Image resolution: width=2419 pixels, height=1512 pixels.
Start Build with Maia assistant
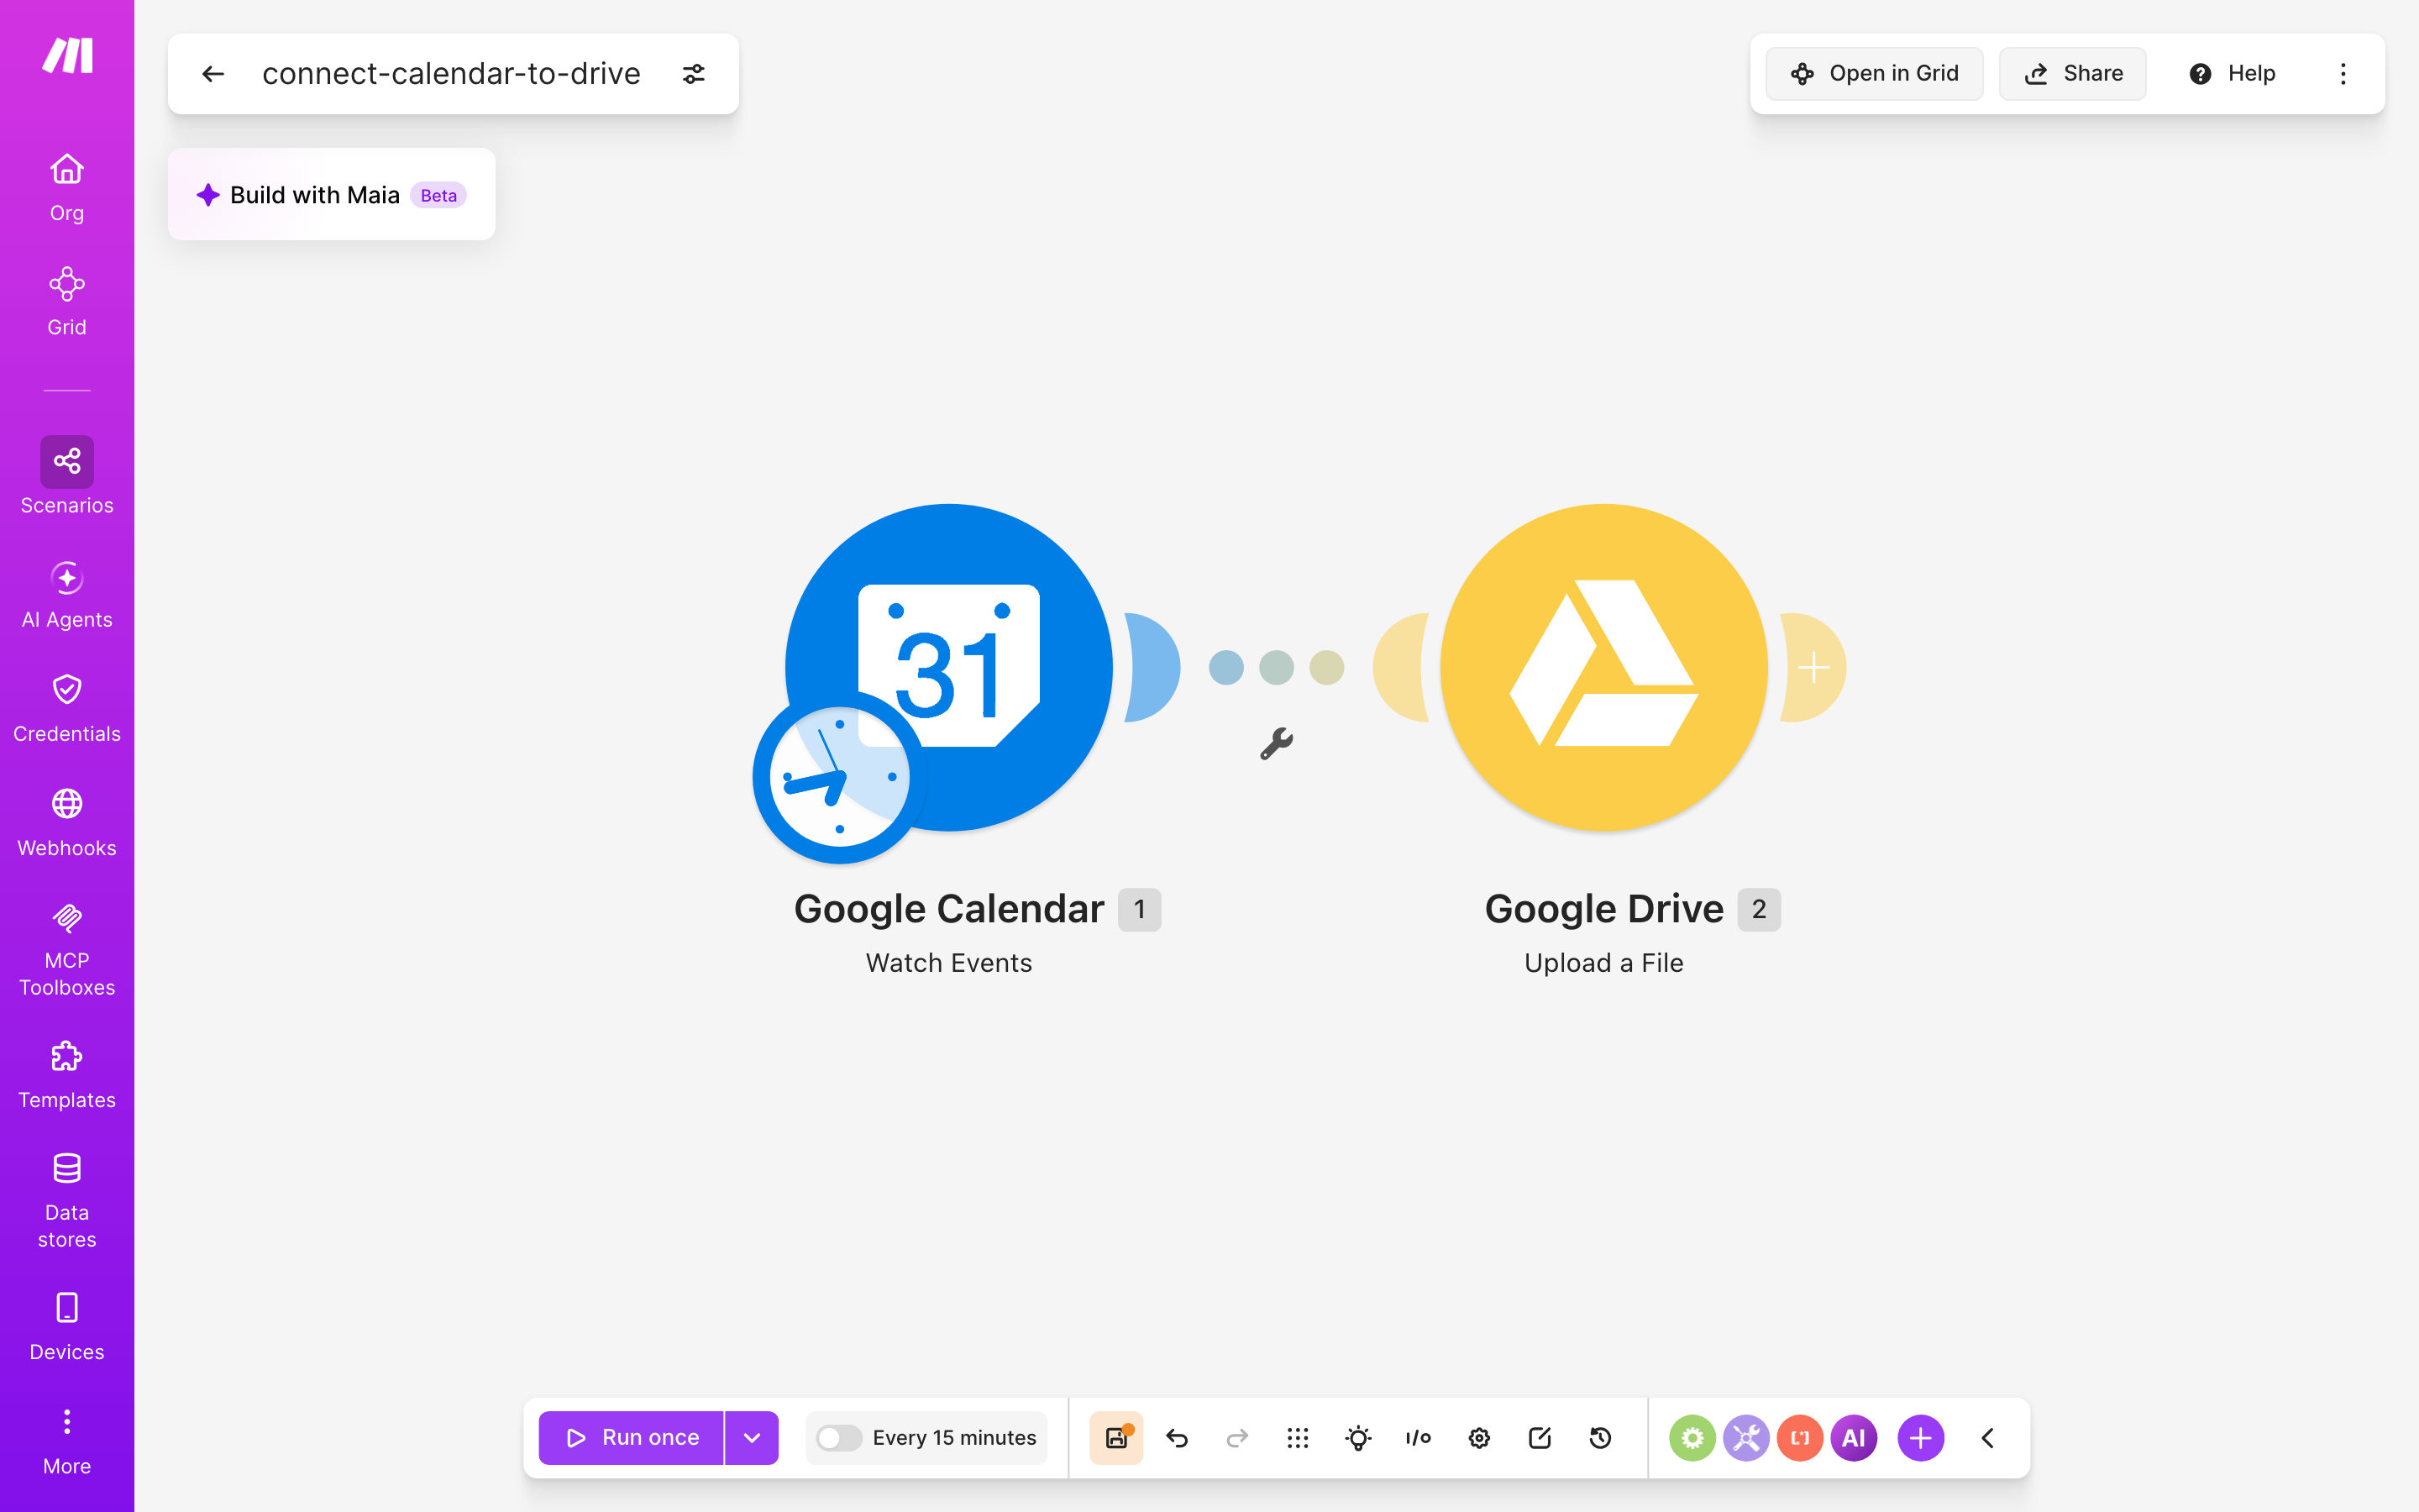(x=331, y=195)
